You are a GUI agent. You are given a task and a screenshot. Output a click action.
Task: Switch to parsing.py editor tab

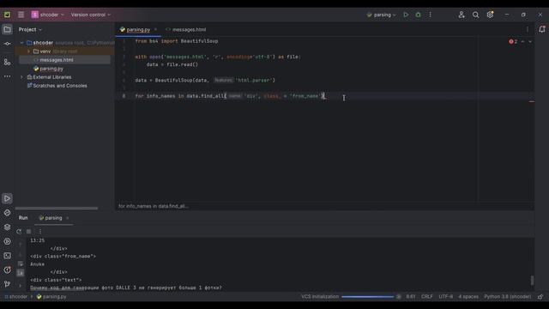tap(138, 29)
